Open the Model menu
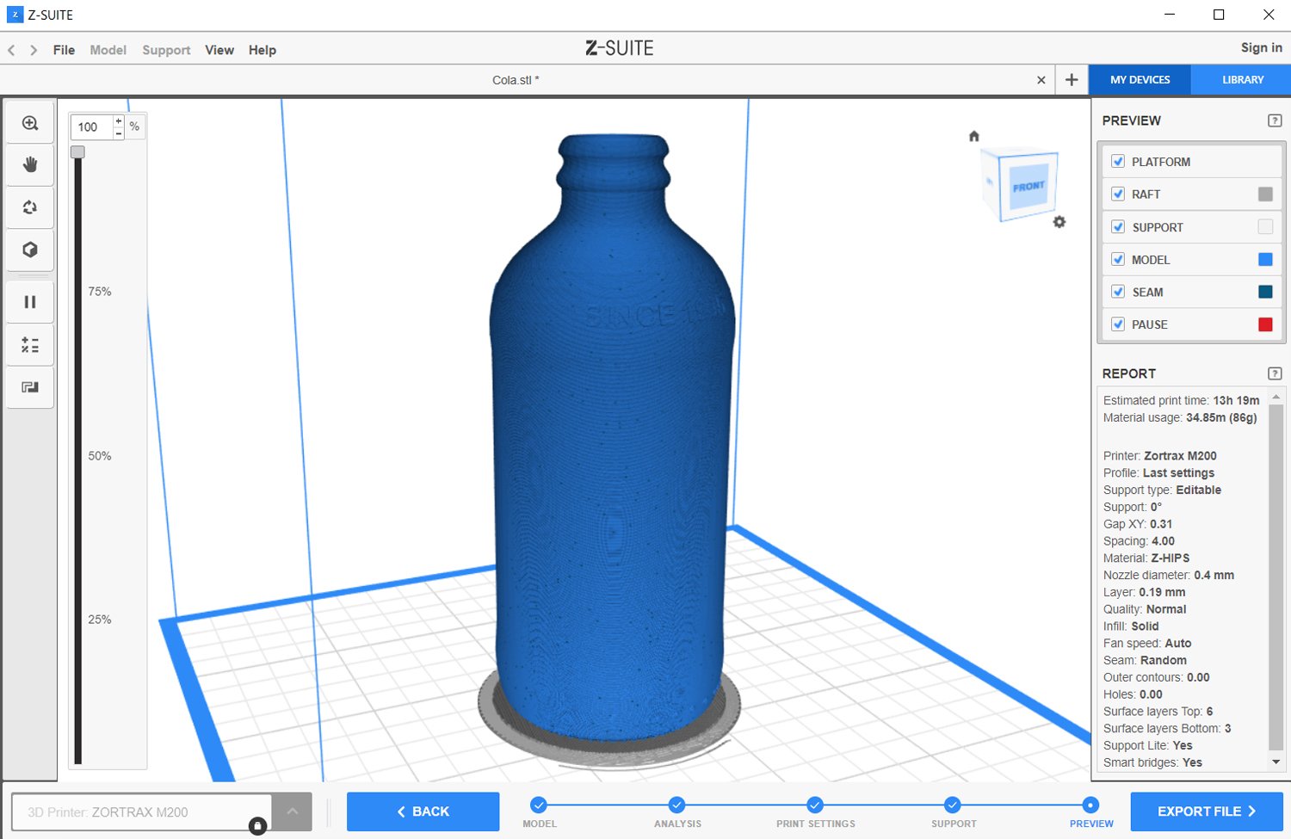 108,50
